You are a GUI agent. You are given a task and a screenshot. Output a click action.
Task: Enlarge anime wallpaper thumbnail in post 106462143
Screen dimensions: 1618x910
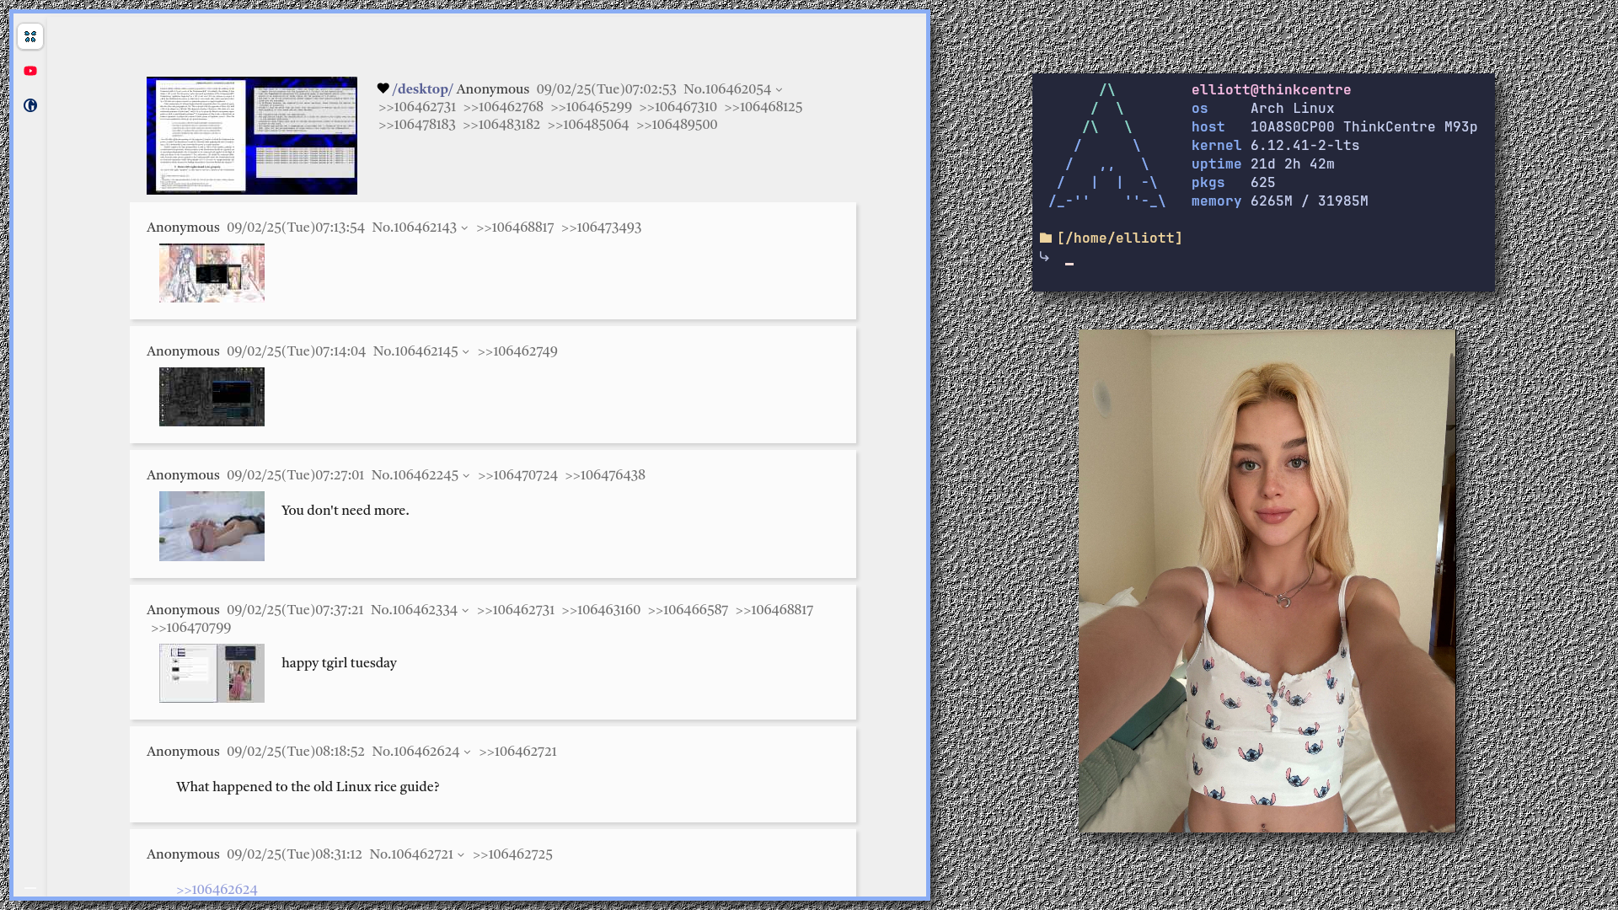coord(212,273)
